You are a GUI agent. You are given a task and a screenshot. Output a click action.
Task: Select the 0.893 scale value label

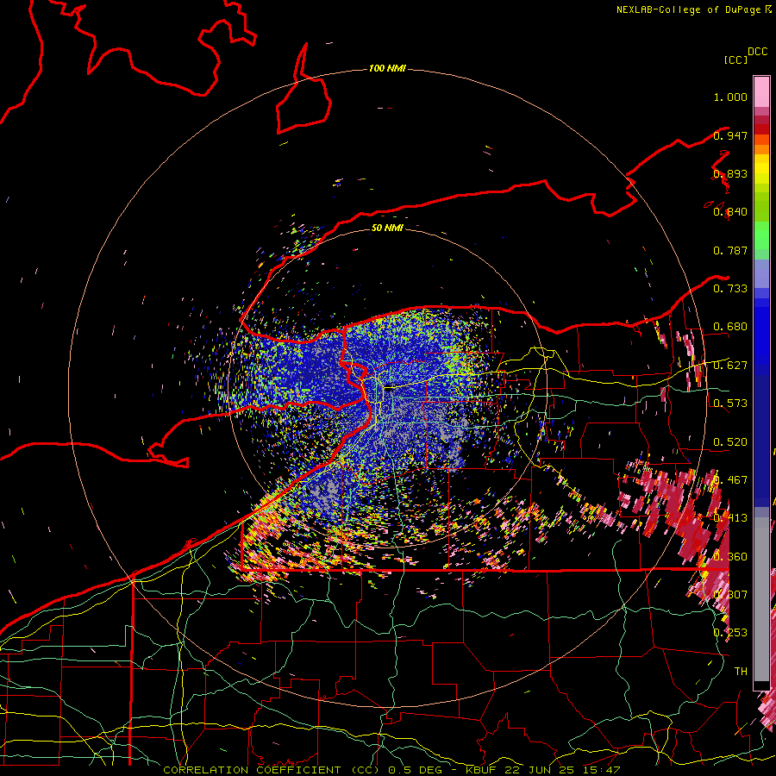730,173
